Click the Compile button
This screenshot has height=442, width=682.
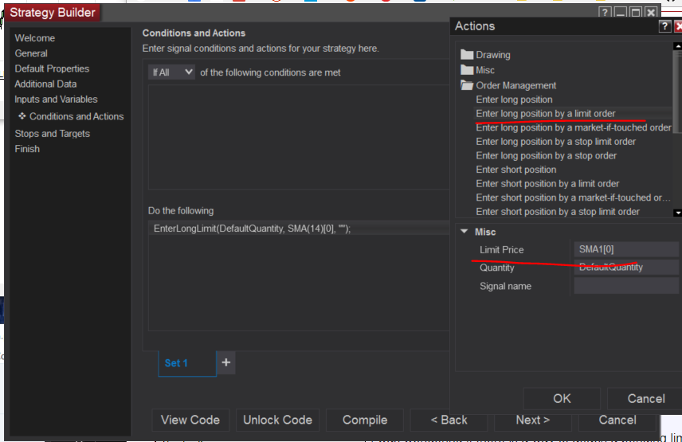(364, 420)
